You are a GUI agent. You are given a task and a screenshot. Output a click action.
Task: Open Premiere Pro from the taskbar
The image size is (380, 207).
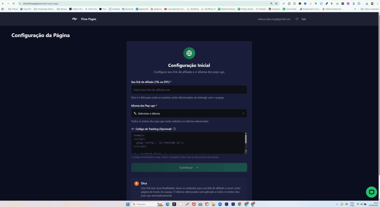click(233, 204)
